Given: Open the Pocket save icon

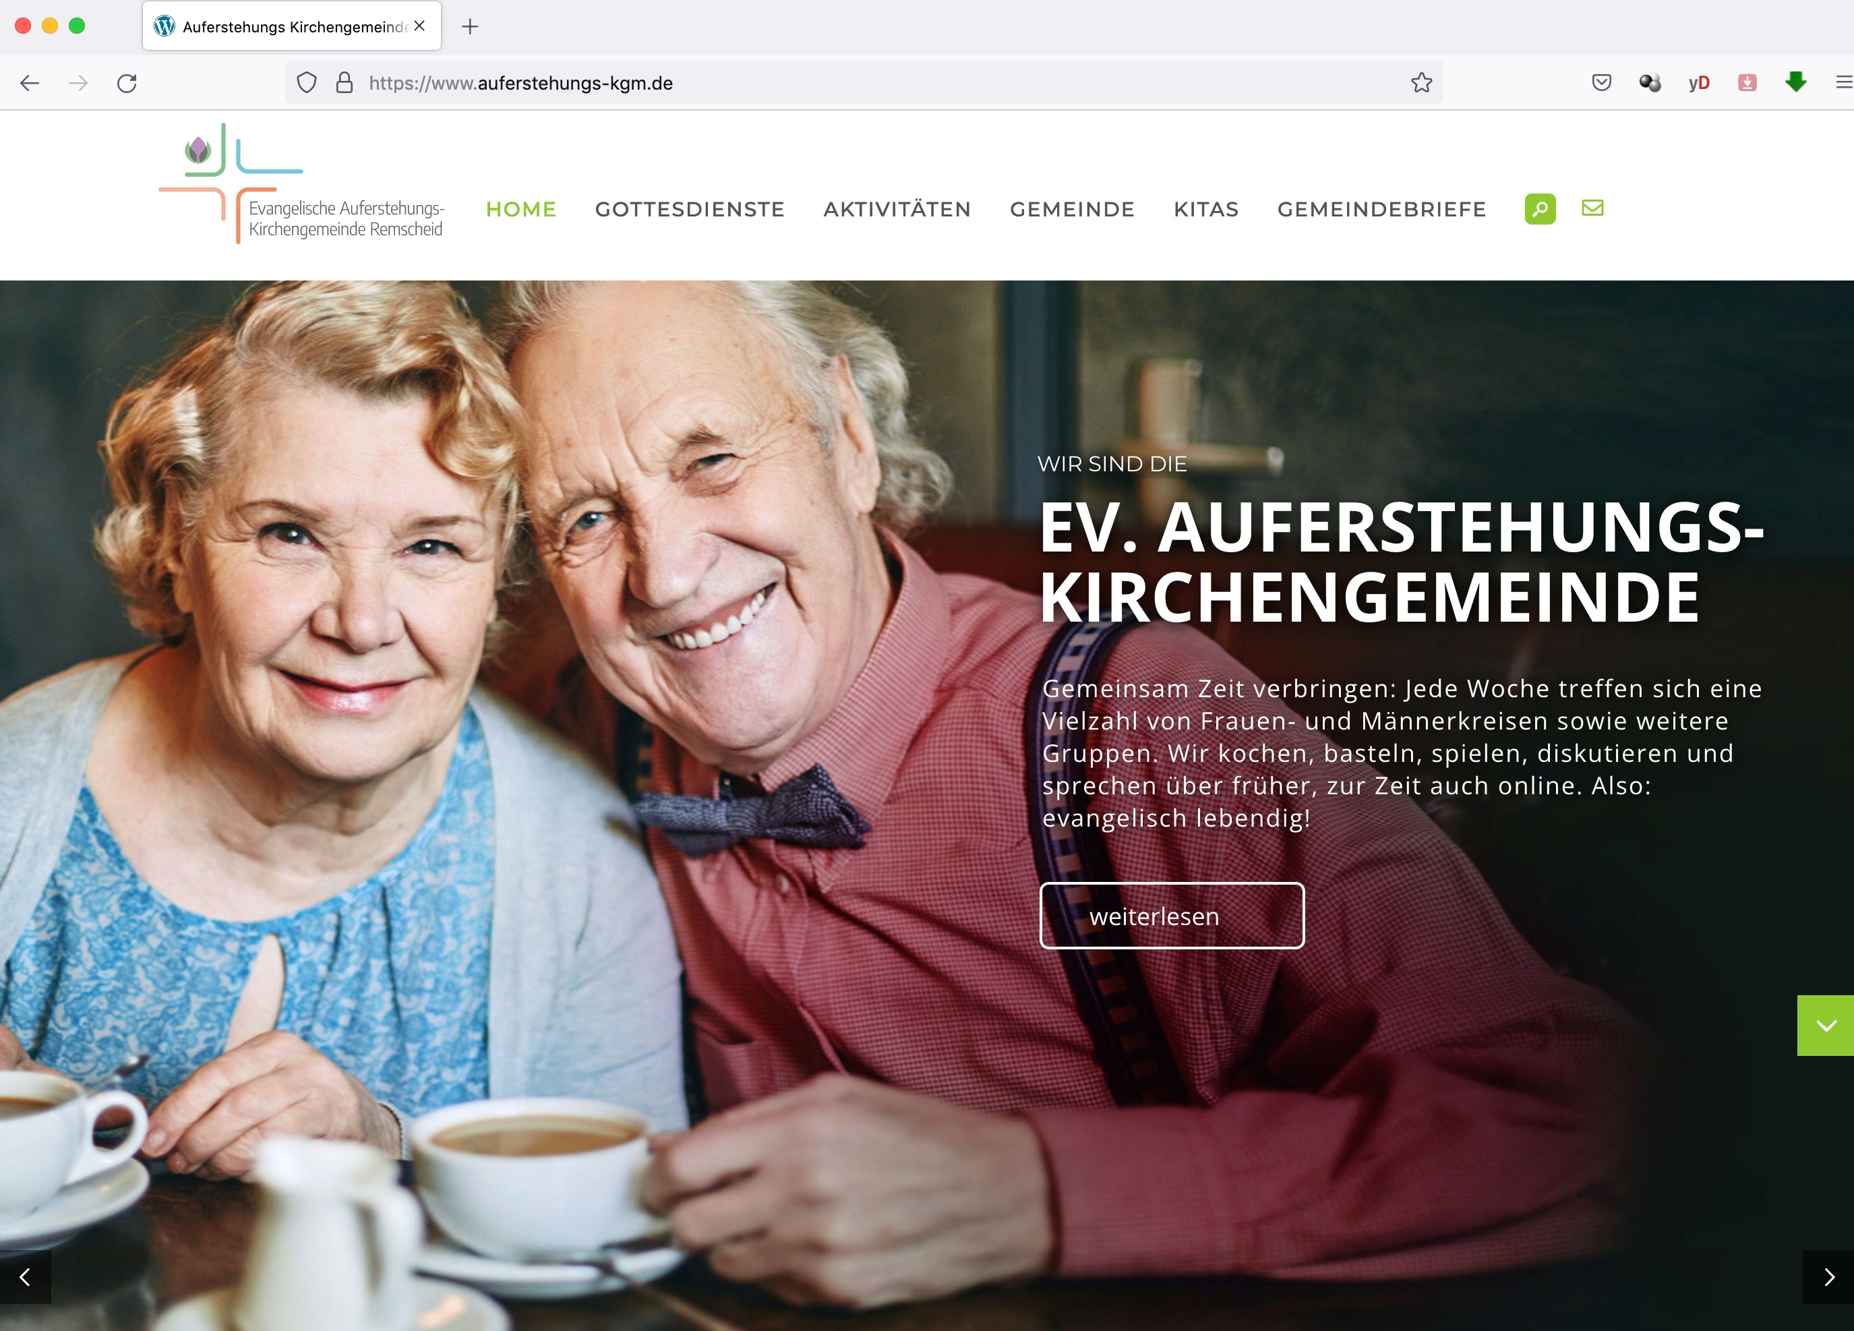Looking at the screenshot, I should [1601, 82].
